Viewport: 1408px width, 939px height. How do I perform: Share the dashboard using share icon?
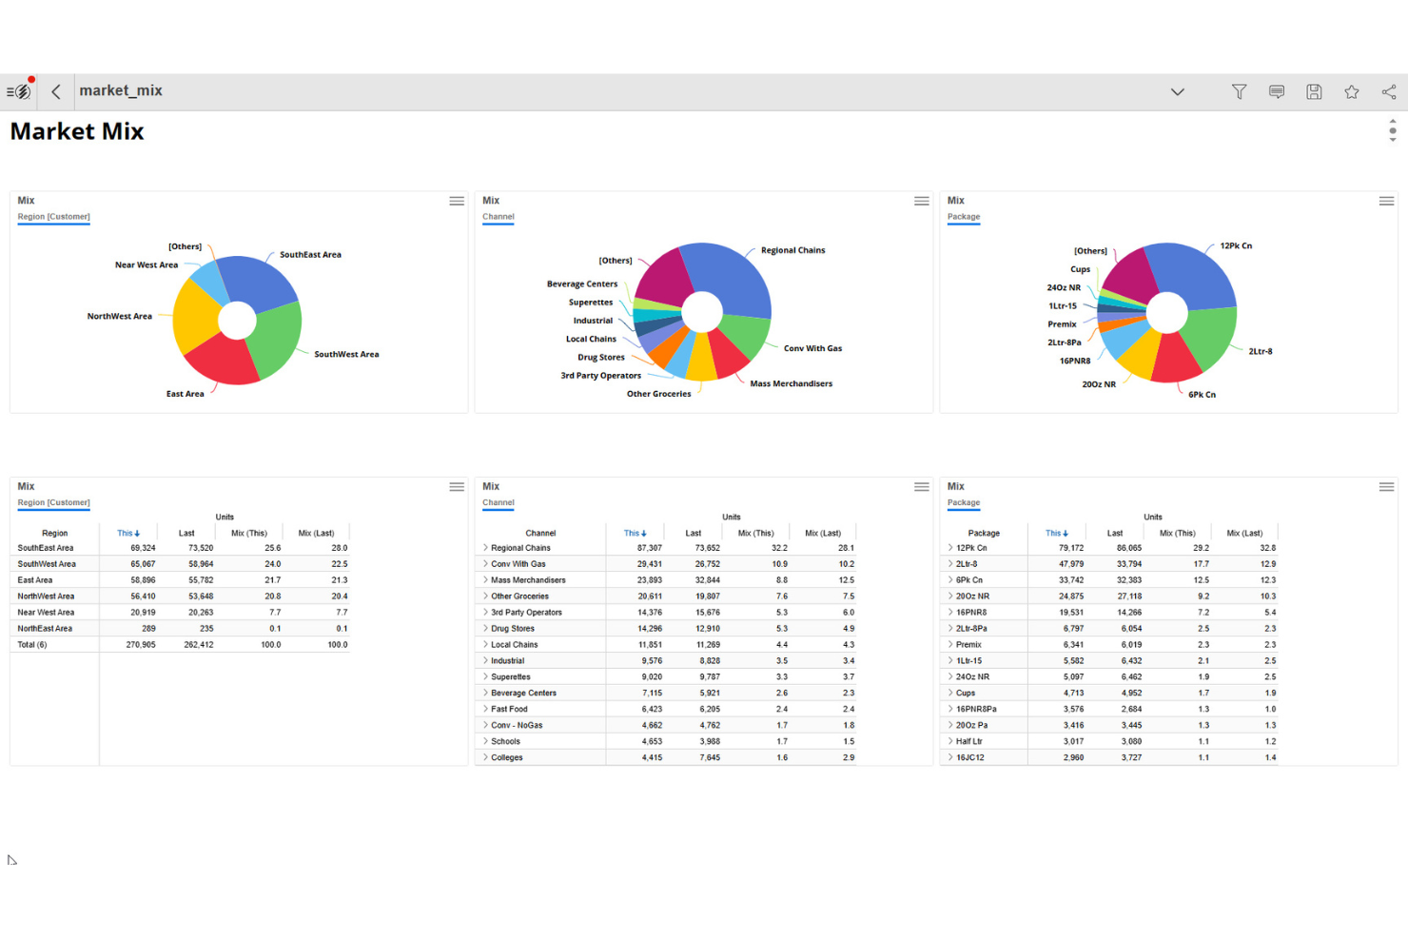1389,91
